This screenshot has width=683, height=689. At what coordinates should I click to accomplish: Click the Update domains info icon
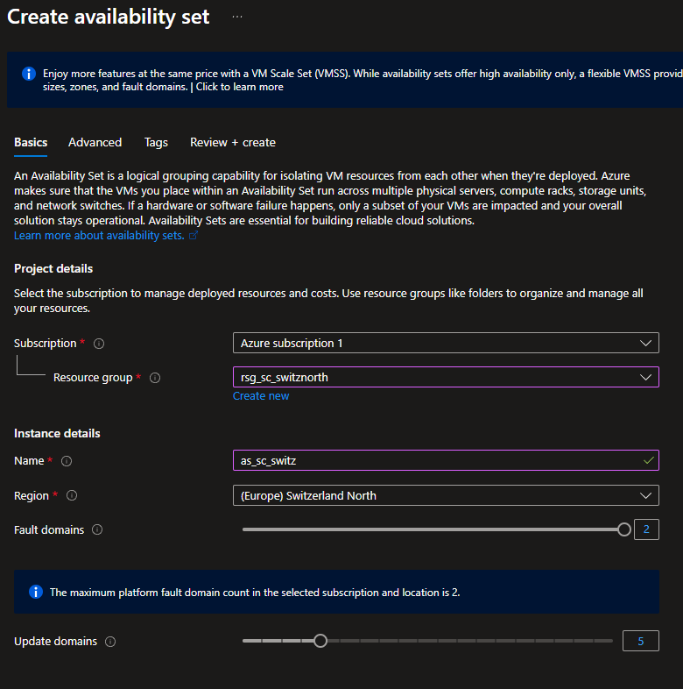[x=110, y=642]
